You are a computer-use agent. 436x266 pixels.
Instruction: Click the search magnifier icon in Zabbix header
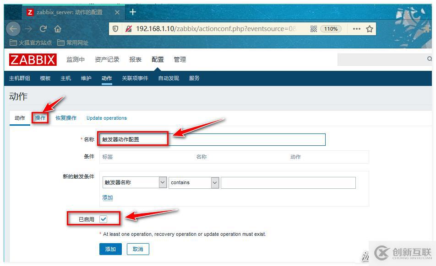tap(430, 59)
